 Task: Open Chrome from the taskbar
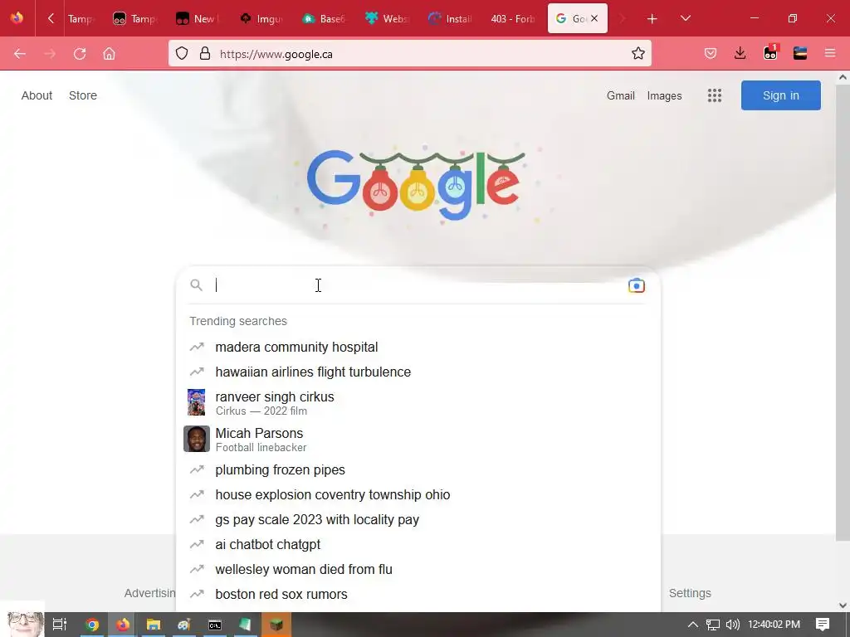point(92,625)
